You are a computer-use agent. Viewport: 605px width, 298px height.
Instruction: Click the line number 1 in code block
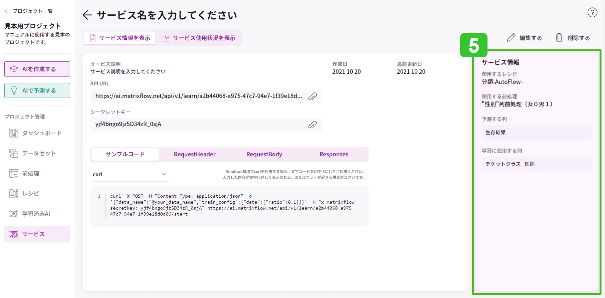pos(99,196)
